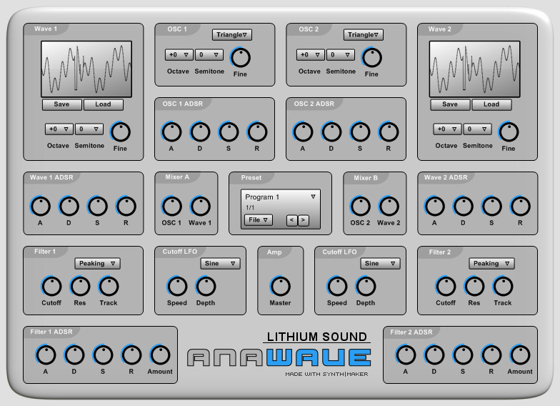The image size is (560, 406).
Task: Click the Filter 2 ADSR release knob
Action: pos(491,355)
